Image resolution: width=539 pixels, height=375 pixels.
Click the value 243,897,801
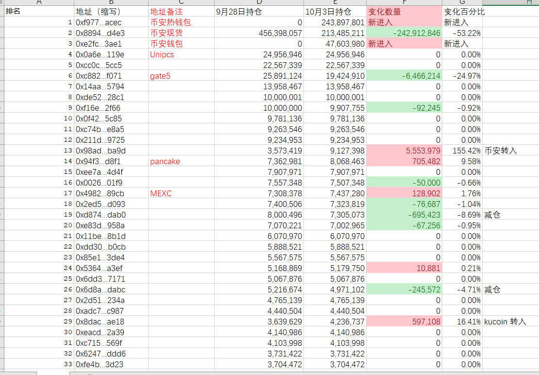click(x=335, y=22)
